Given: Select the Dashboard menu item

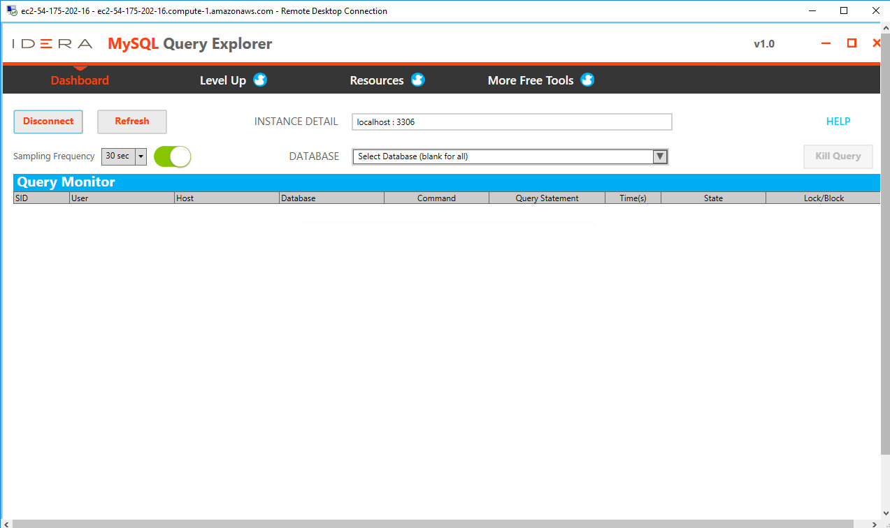Looking at the screenshot, I should (x=80, y=80).
